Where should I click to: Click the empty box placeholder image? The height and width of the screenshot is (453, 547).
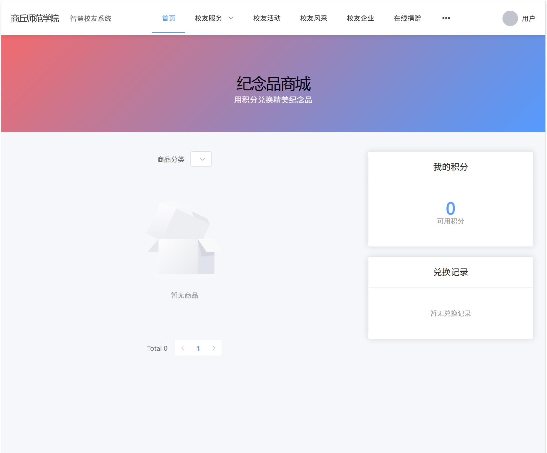pos(184,239)
